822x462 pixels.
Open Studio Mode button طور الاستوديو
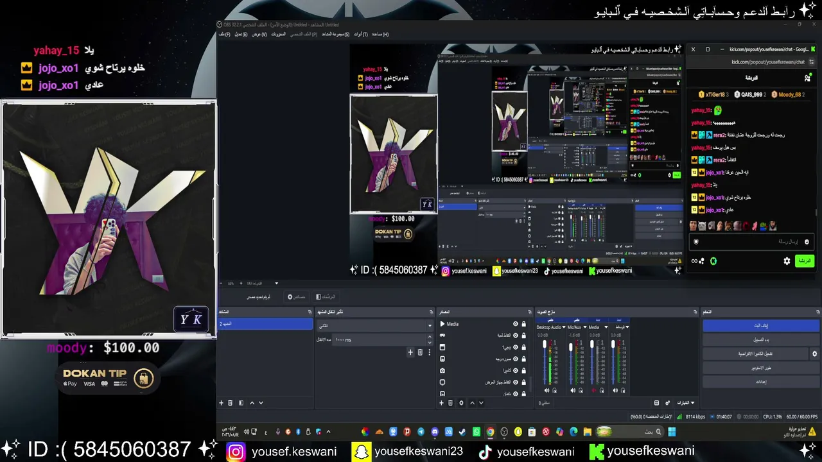pyautogui.click(x=761, y=368)
